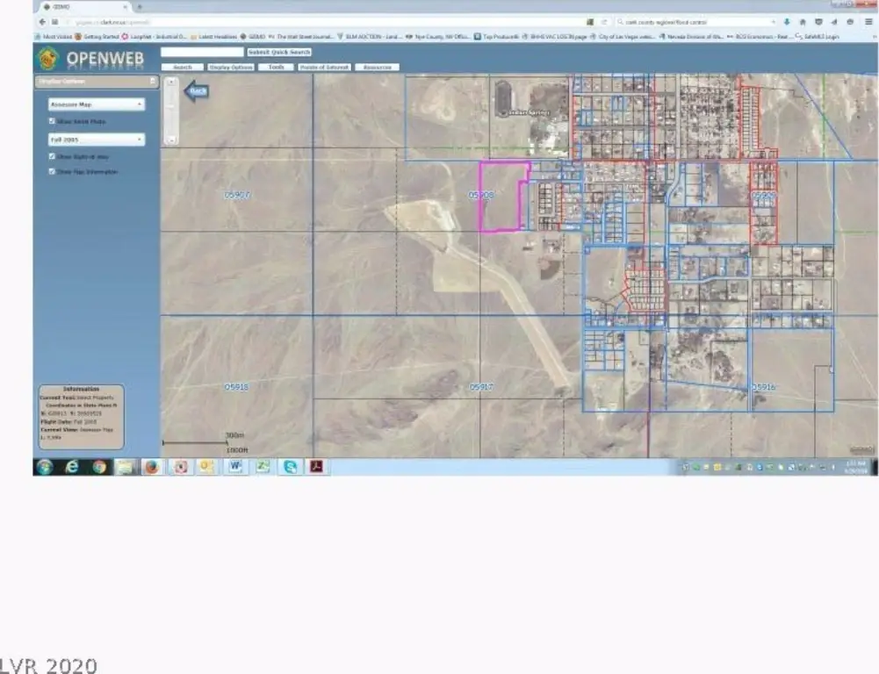Click the browser home icon
This screenshot has width=879, height=674.
point(801,21)
